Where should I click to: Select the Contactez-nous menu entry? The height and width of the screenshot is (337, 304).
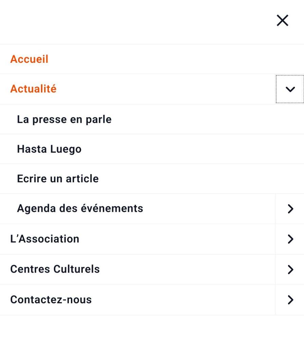click(x=51, y=300)
